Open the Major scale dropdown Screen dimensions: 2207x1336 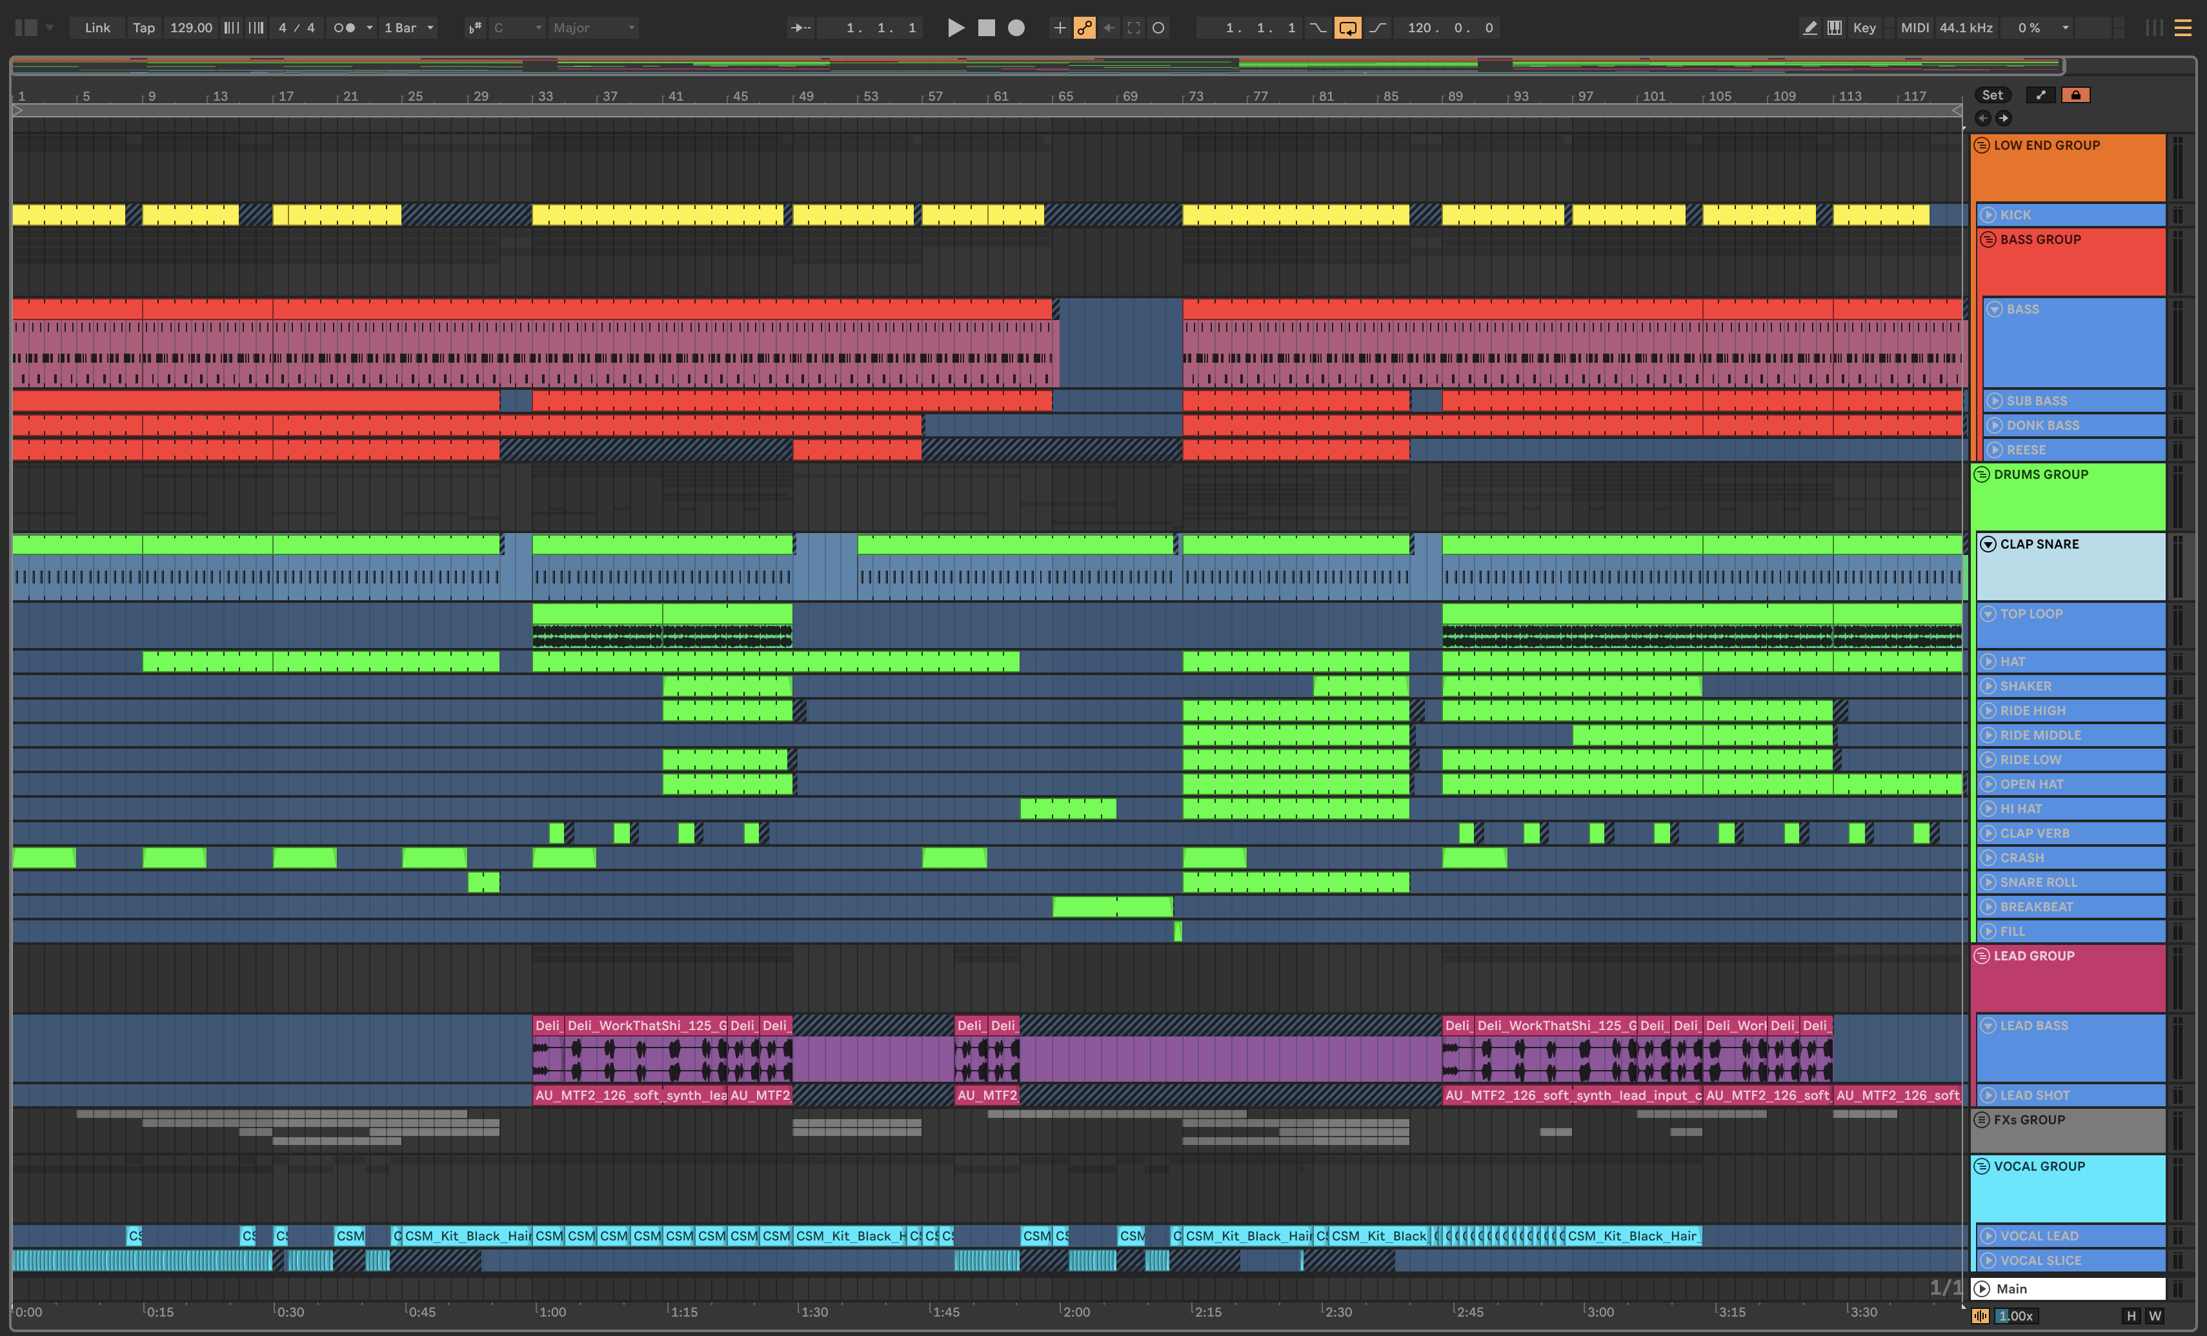(593, 28)
